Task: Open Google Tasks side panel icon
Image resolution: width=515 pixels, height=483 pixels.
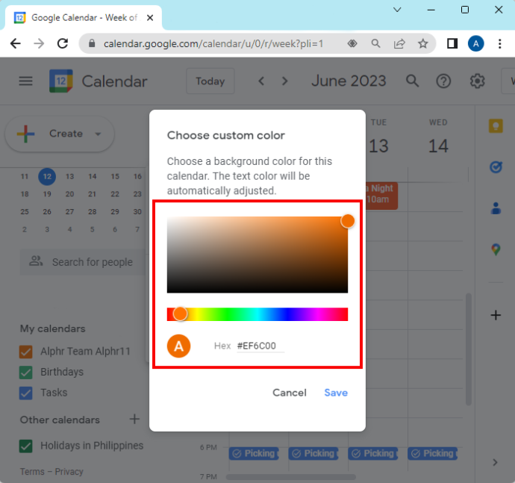Action: (x=496, y=167)
